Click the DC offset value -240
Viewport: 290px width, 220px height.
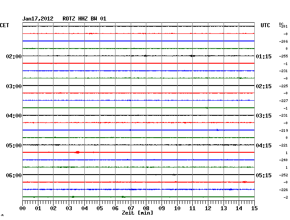(283, 160)
